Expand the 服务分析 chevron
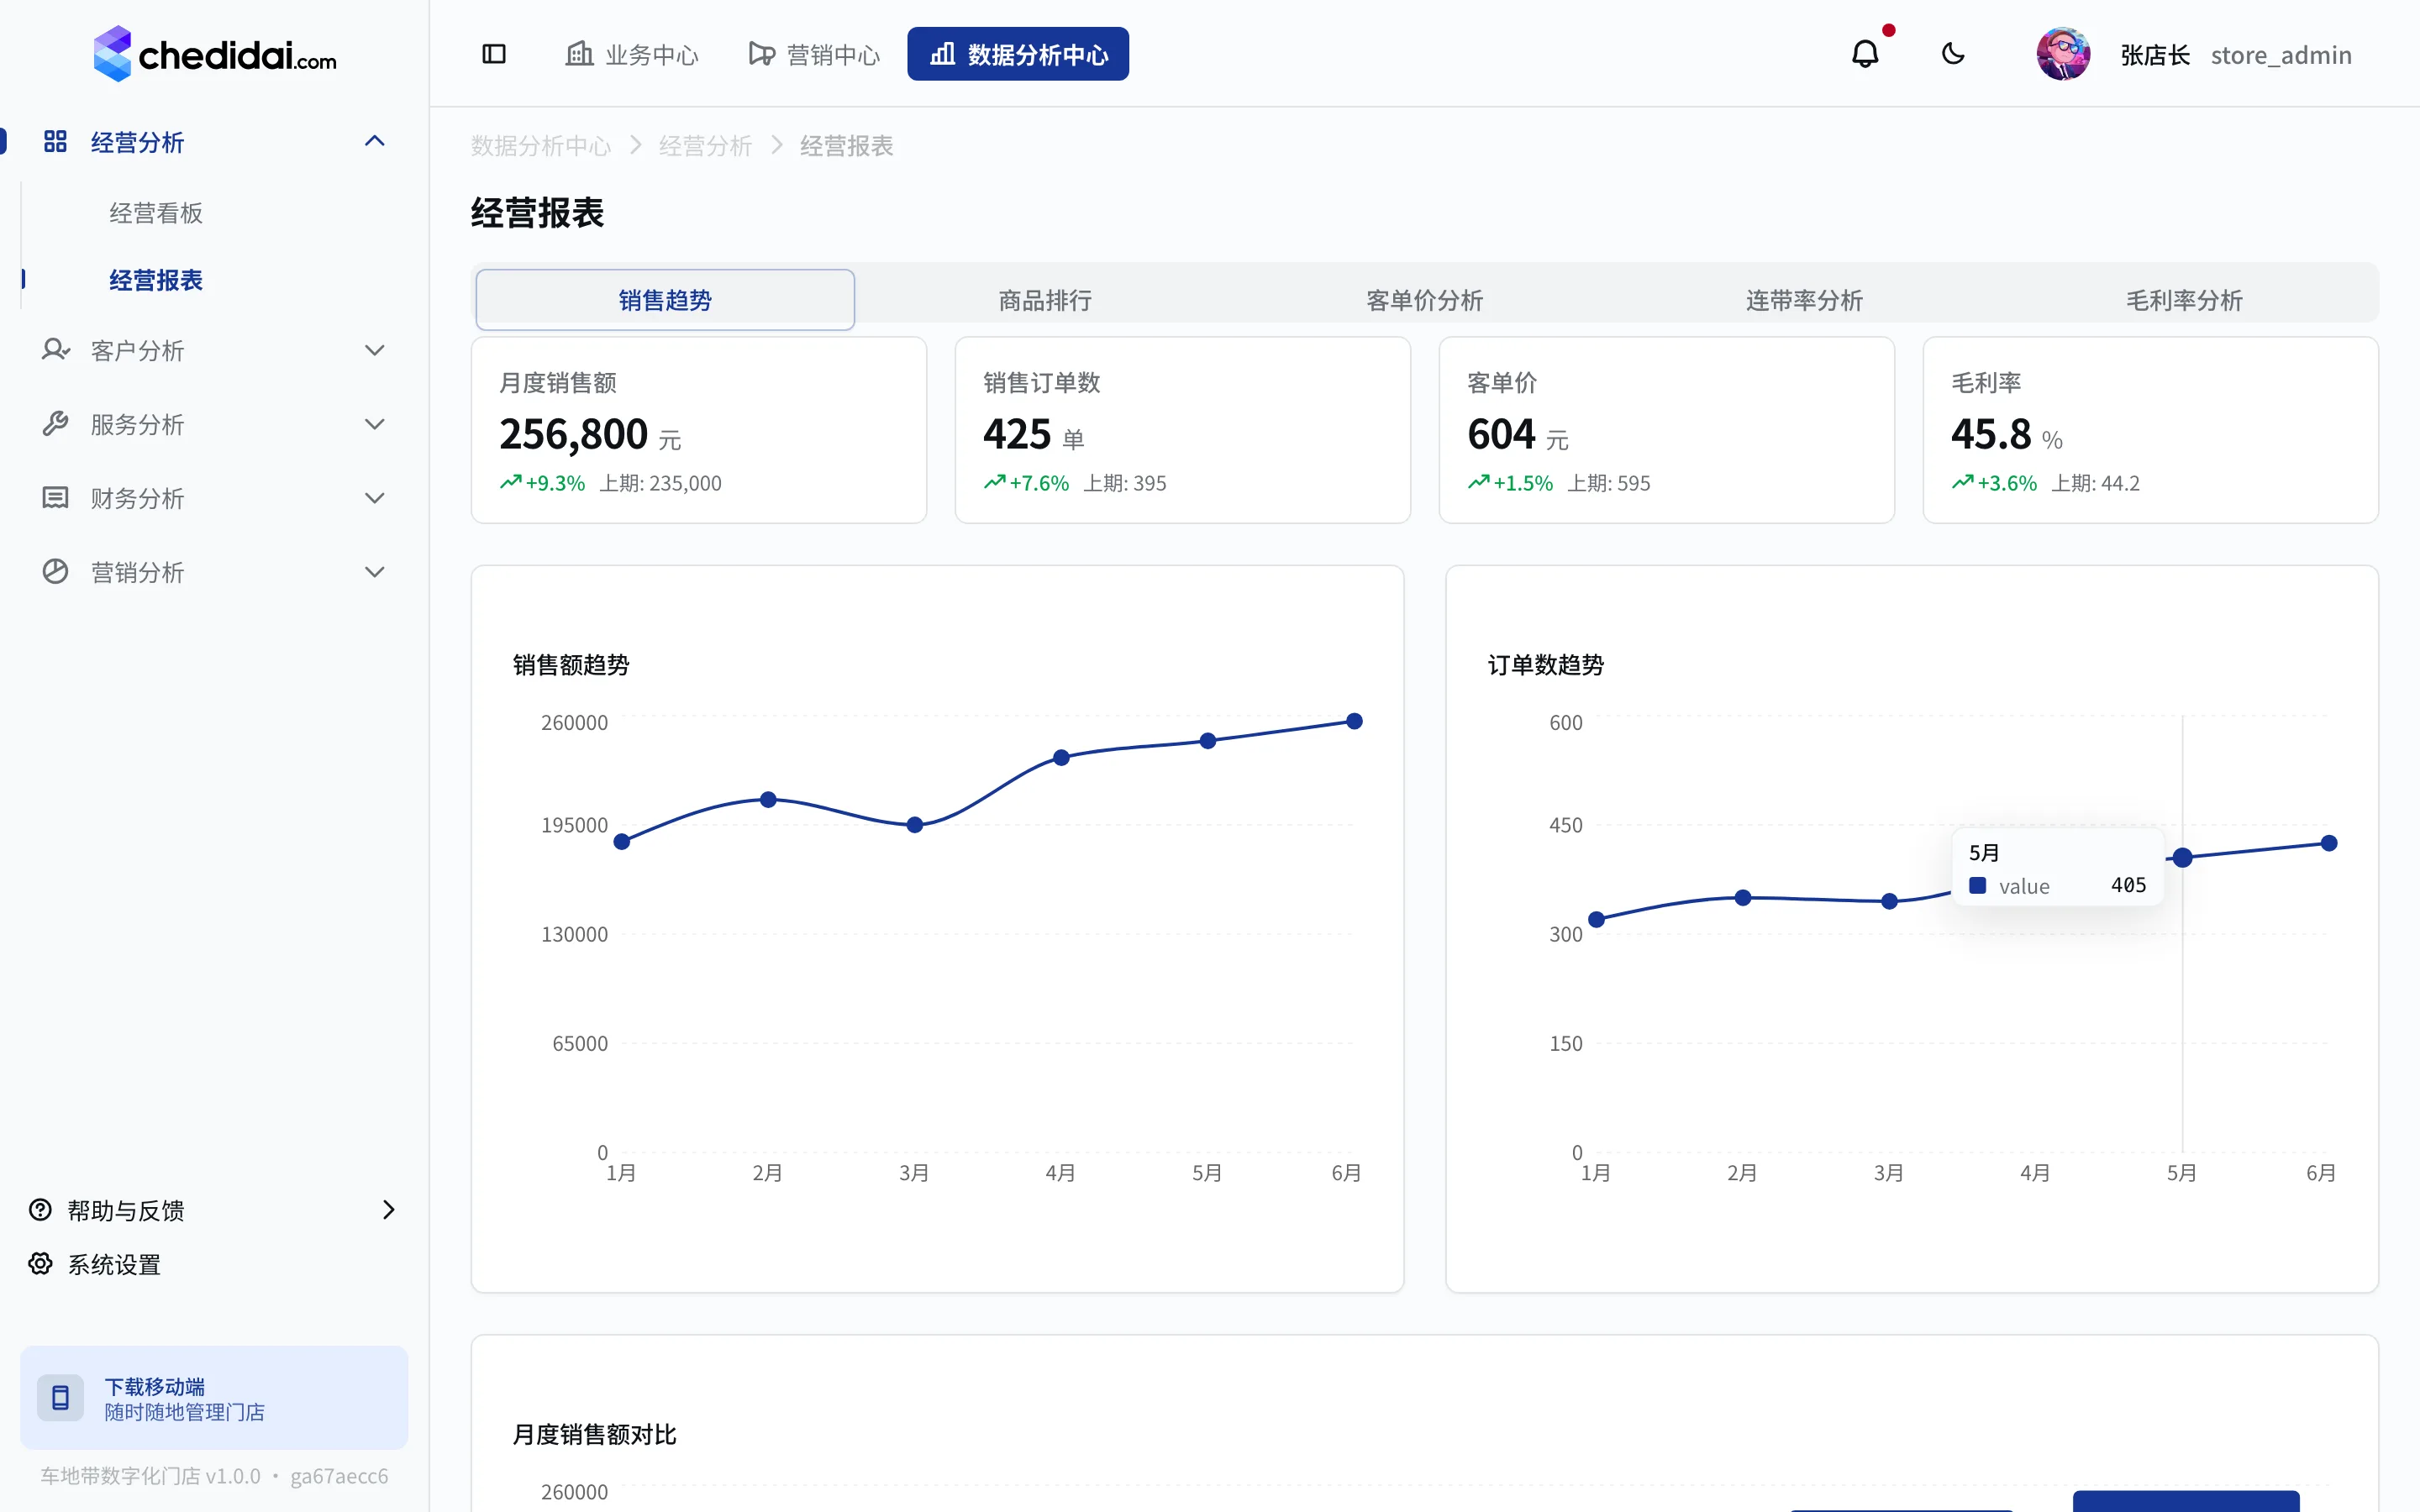2420x1512 pixels. [375, 424]
